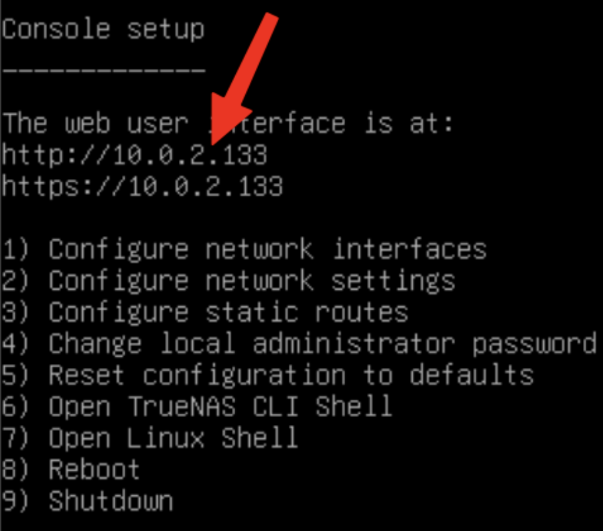
Task: Click the '1)' number prefix
Action: [x=14, y=249]
